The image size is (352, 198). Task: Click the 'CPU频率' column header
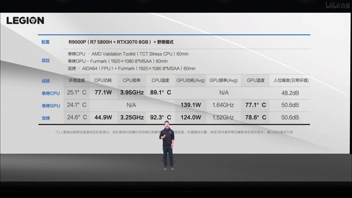pyautogui.click(x=131, y=80)
